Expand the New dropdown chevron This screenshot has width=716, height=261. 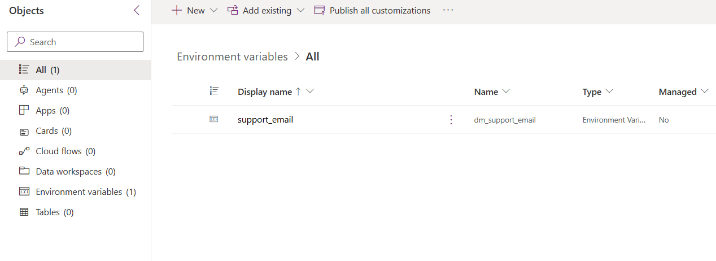coord(213,10)
